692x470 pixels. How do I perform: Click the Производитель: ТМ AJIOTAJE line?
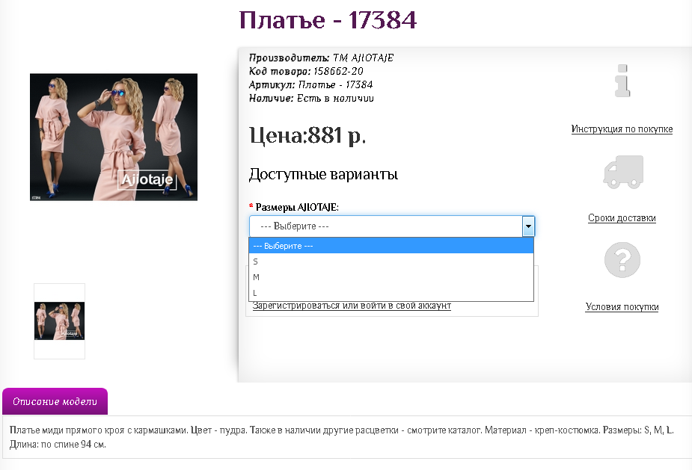(321, 58)
